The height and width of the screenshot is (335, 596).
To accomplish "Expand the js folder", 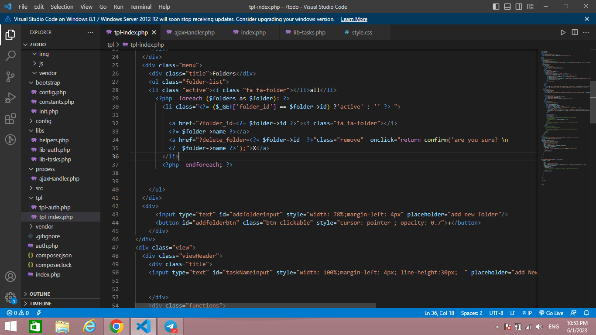I will 61,64.
